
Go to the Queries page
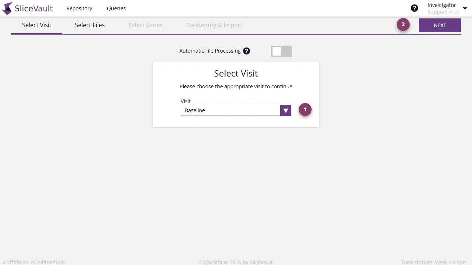coord(116,8)
